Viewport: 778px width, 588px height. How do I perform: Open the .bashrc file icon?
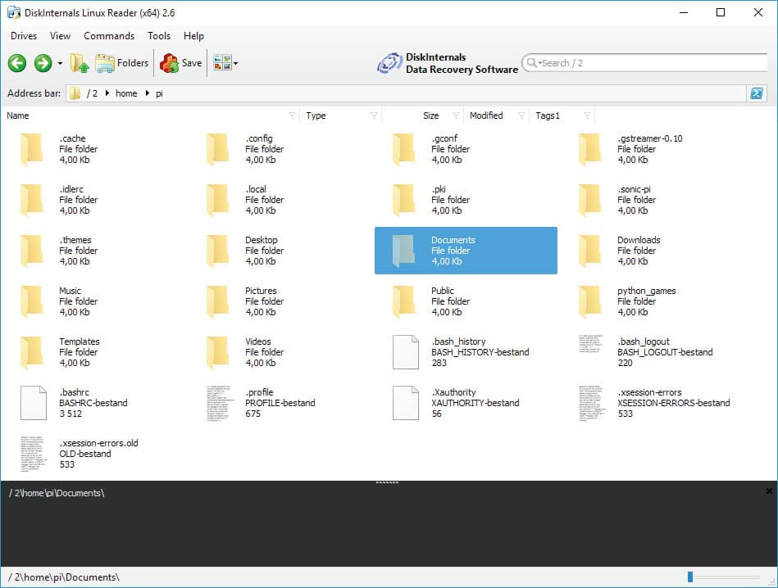coord(33,402)
